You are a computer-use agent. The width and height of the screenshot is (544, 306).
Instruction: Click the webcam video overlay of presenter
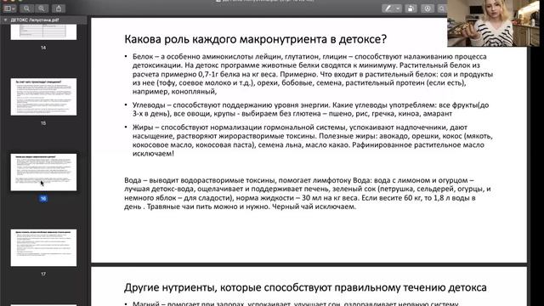tap(494, 23)
